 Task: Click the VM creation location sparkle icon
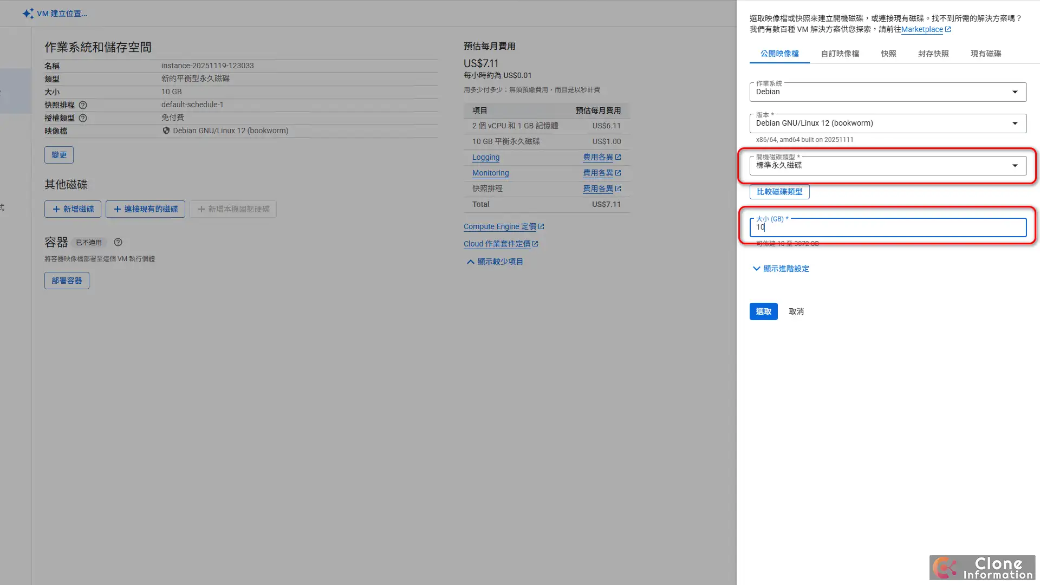28,14
